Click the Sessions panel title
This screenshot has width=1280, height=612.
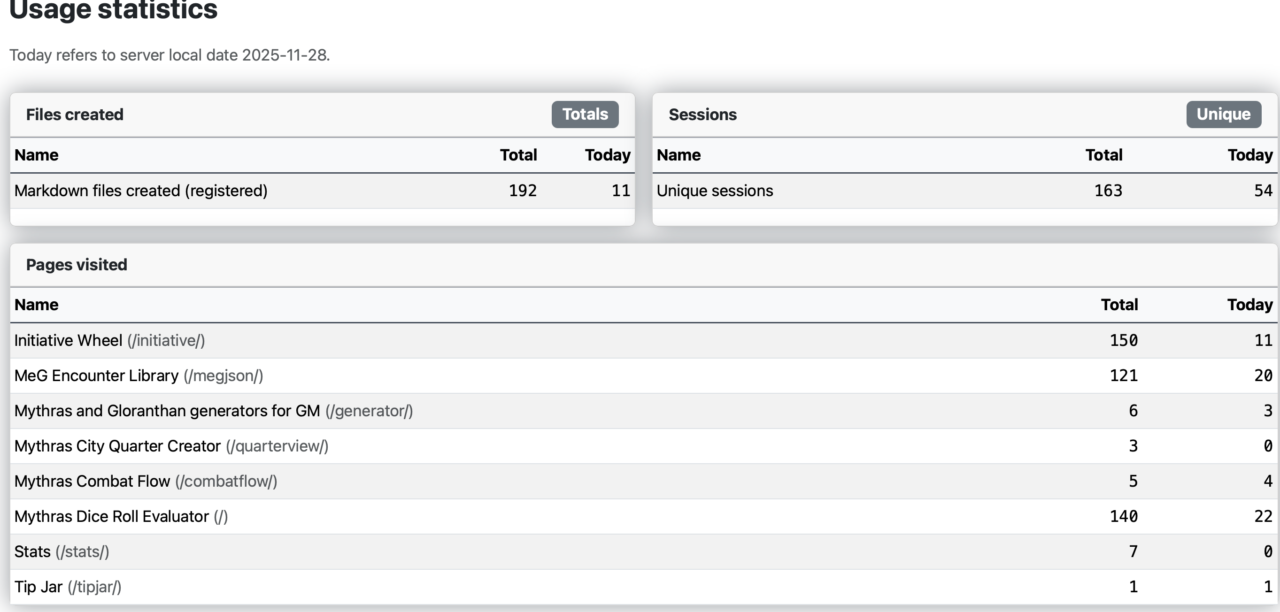[702, 115]
